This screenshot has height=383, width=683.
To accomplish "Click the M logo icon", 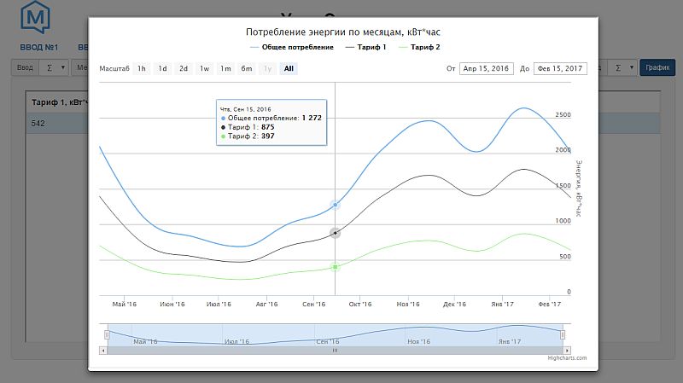I will [37, 16].
